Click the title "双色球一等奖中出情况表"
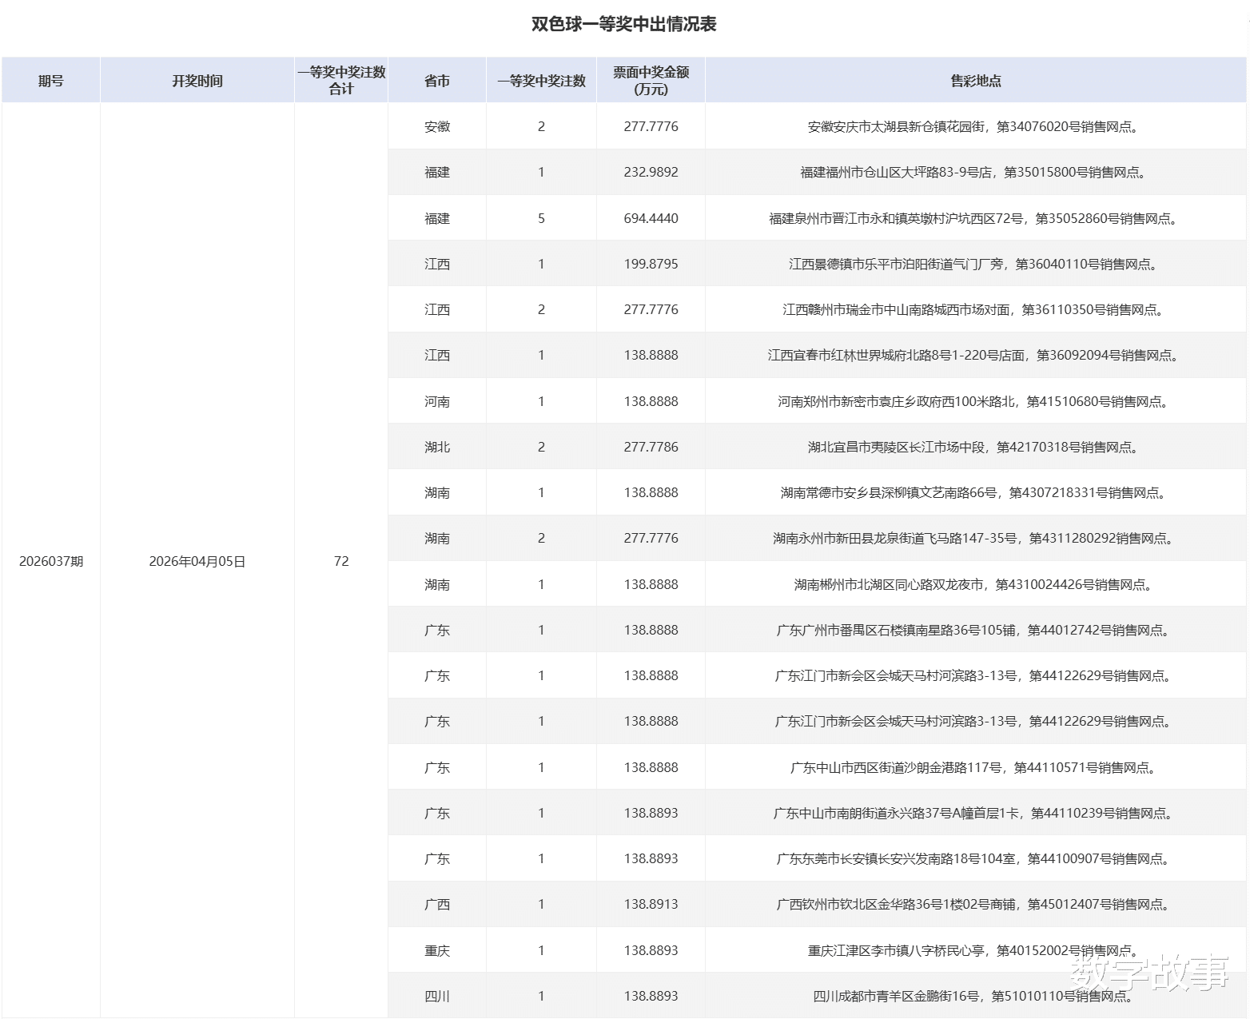Viewport: 1250px width, 1019px height. tap(624, 24)
